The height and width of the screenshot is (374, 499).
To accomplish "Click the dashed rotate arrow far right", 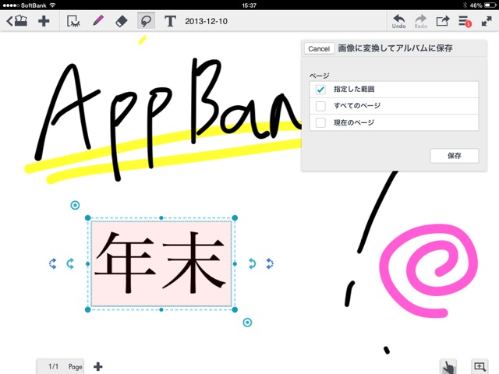I will pyautogui.click(x=270, y=263).
